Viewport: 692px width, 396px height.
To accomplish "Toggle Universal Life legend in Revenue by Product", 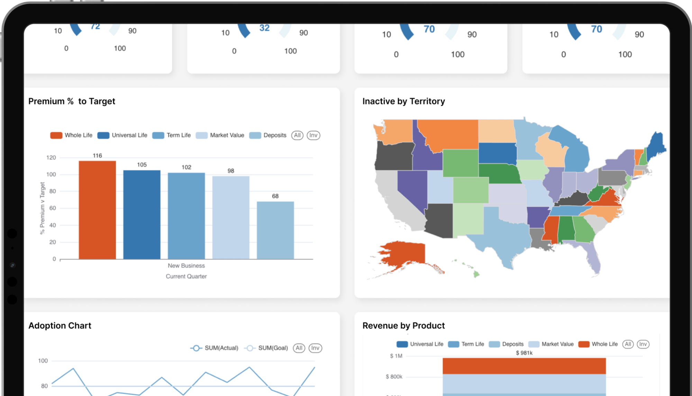I will (x=420, y=344).
